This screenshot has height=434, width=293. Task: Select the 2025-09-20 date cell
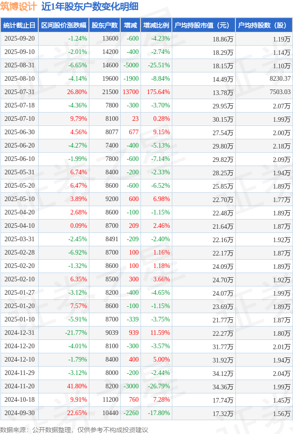point(19,39)
